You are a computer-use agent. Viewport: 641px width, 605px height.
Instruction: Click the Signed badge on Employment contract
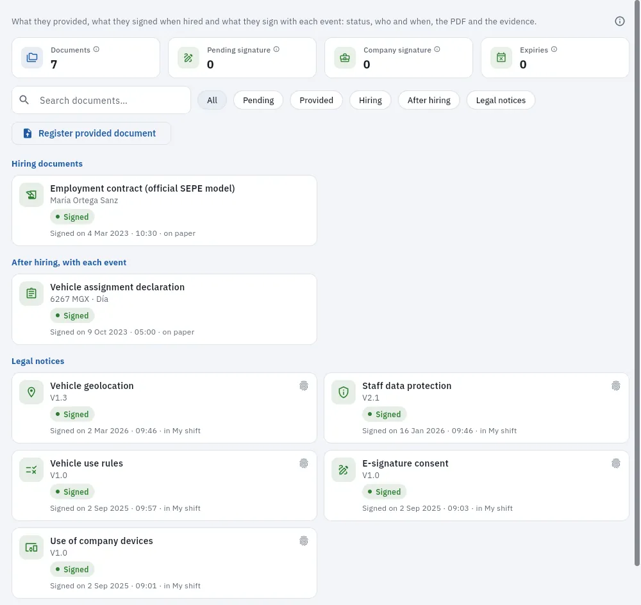tap(72, 217)
